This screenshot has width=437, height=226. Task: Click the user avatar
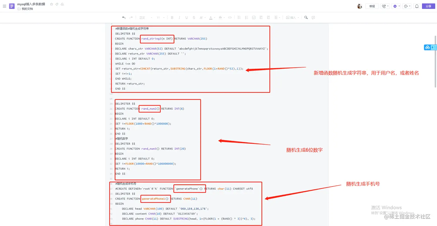click(x=360, y=6)
